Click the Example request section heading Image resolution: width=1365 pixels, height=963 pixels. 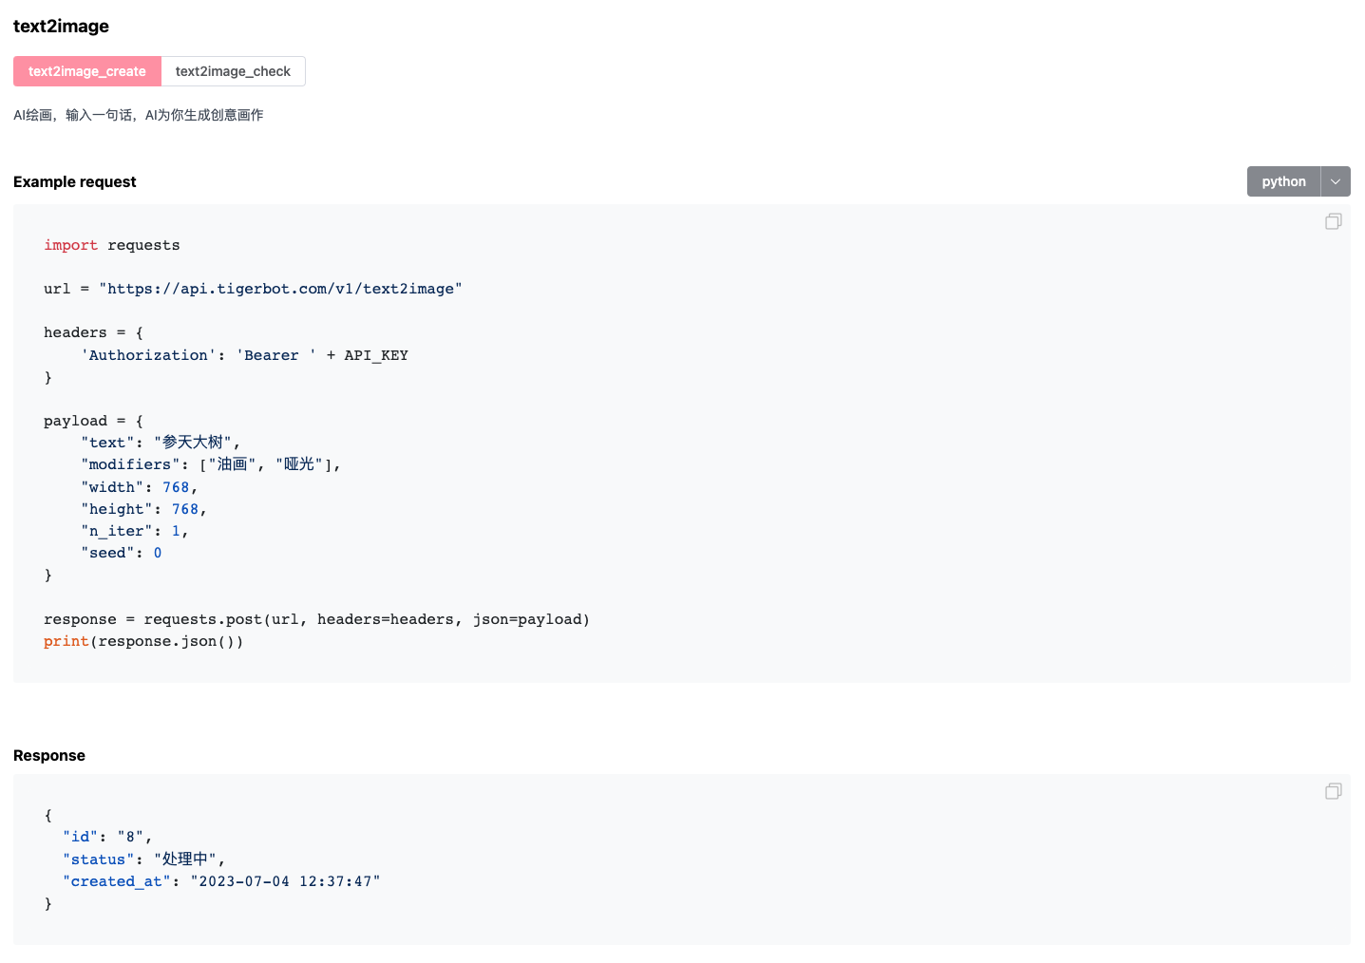[x=74, y=181]
